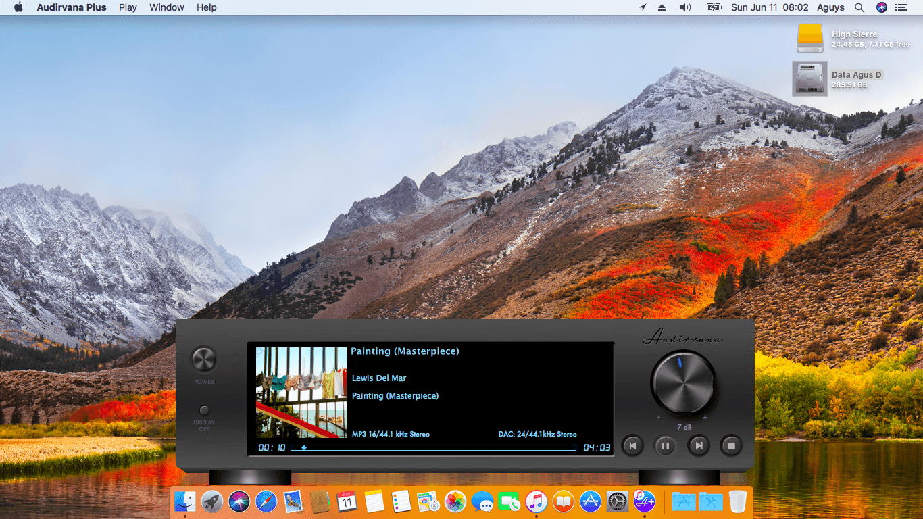Screen dimensions: 923x519
Task: Click the large volume knob
Action: tap(682, 382)
